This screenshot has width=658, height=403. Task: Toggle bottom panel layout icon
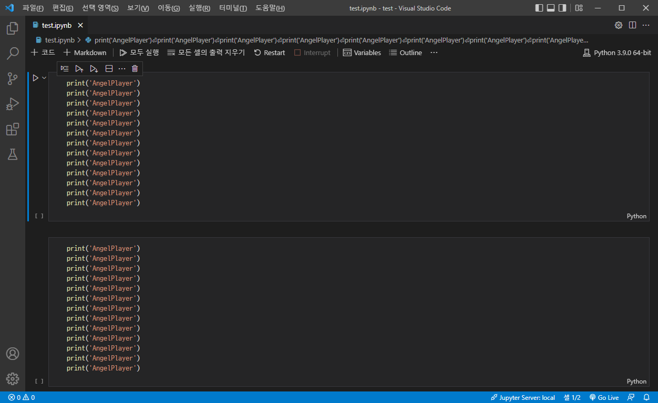(x=551, y=8)
